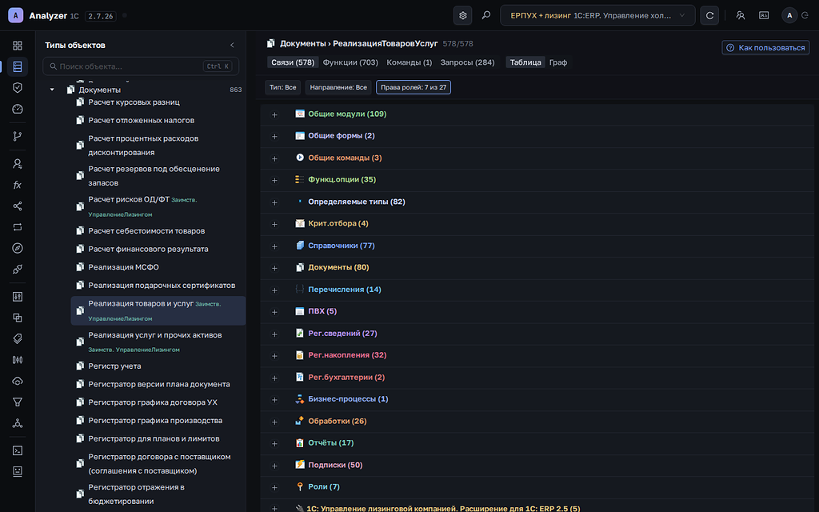Screen dimensions: 819x512
Task: Select Реализация подарочных сертификатов document
Action: (162, 286)
